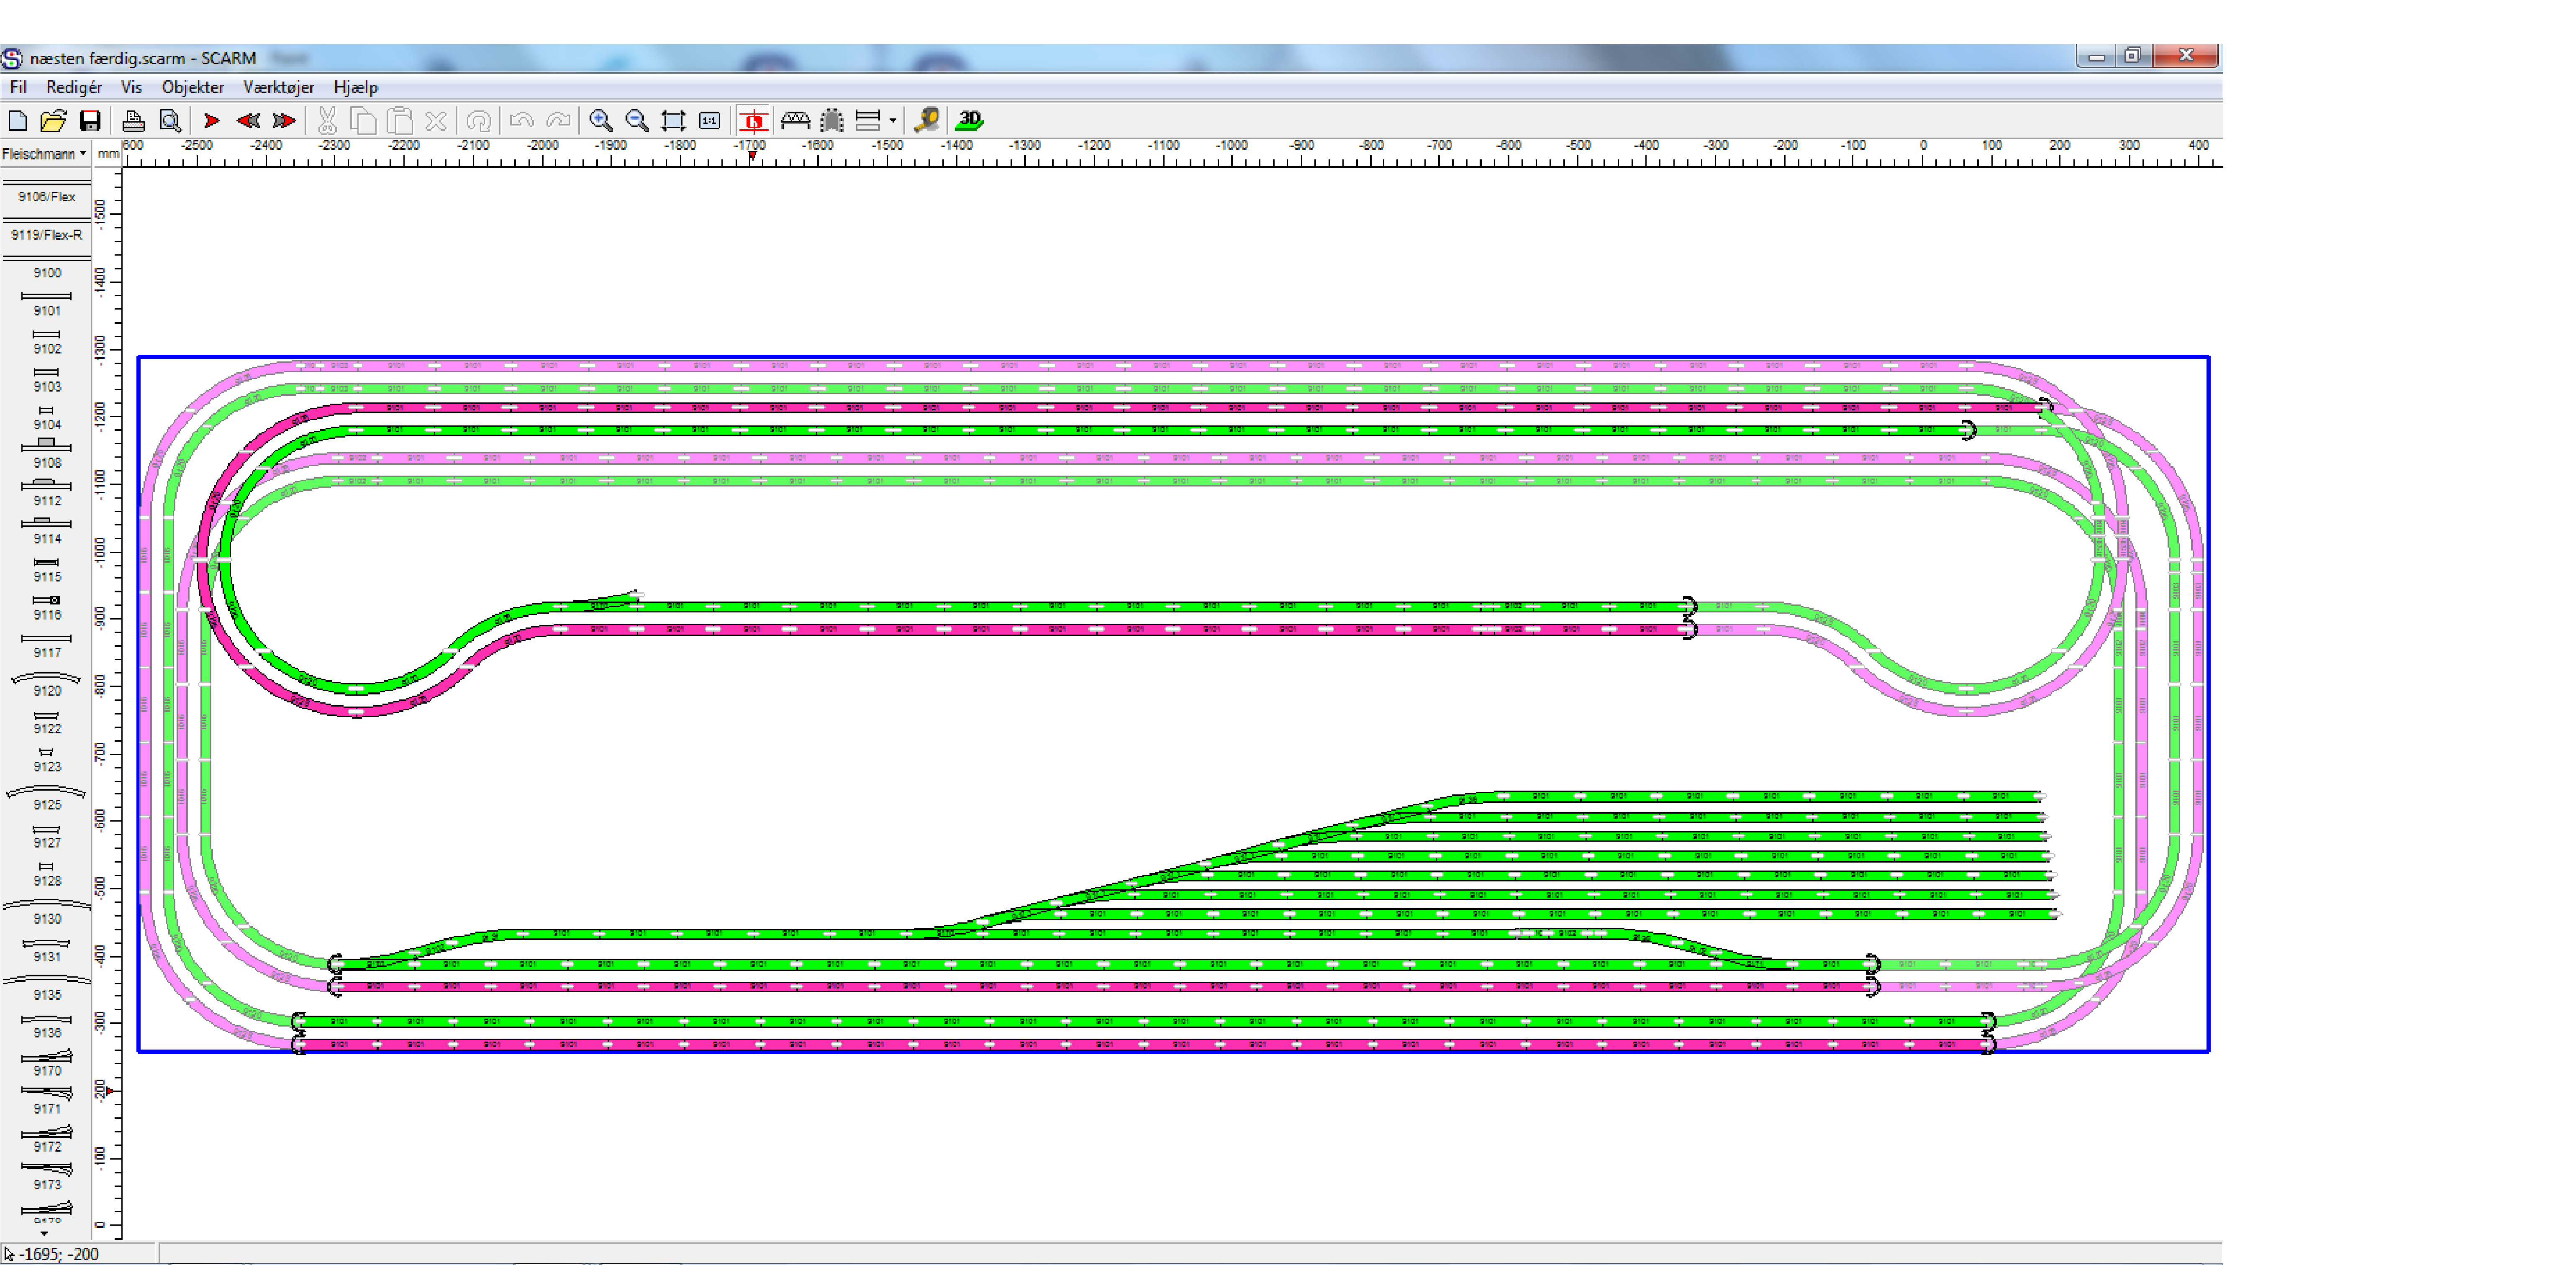Open the layers dropdown arrow
Screen dimensions: 2576x1265
(893, 121)
